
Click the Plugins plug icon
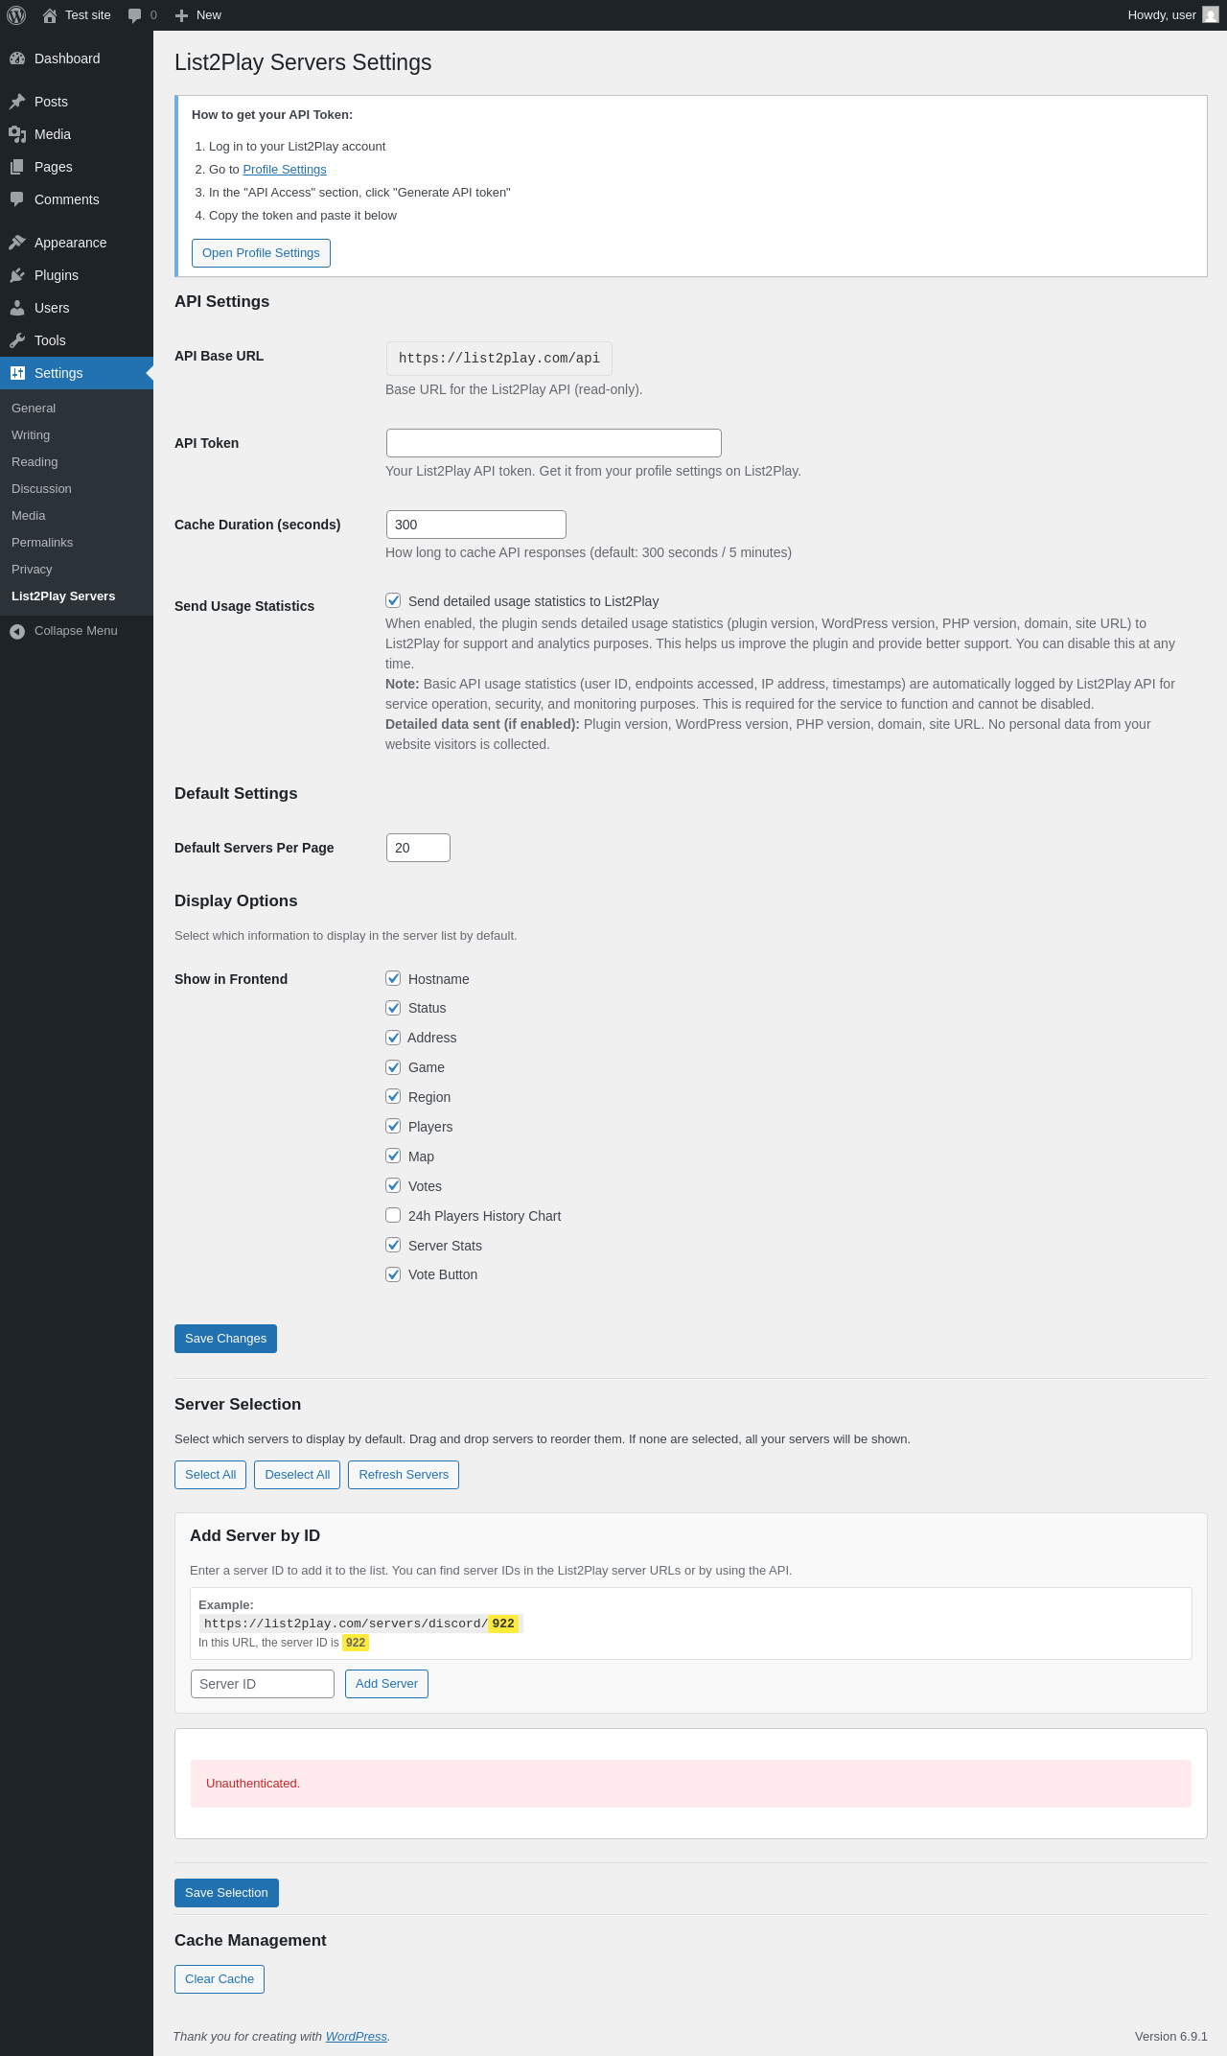[17, 275]
